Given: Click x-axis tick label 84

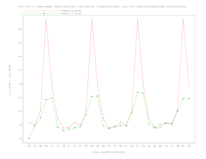Looking at the screenshot, I should point(189,146).
